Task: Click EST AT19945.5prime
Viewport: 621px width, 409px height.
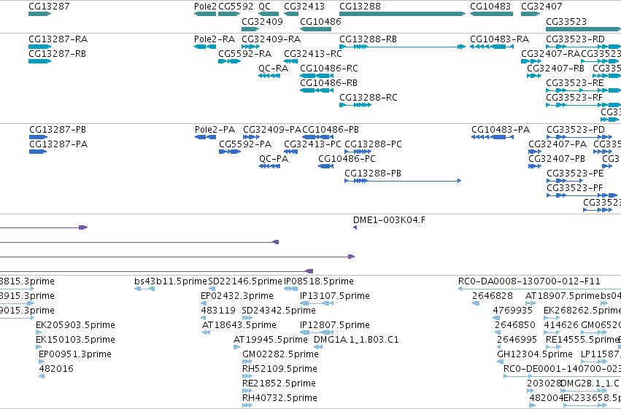Action: click(271, 340)
